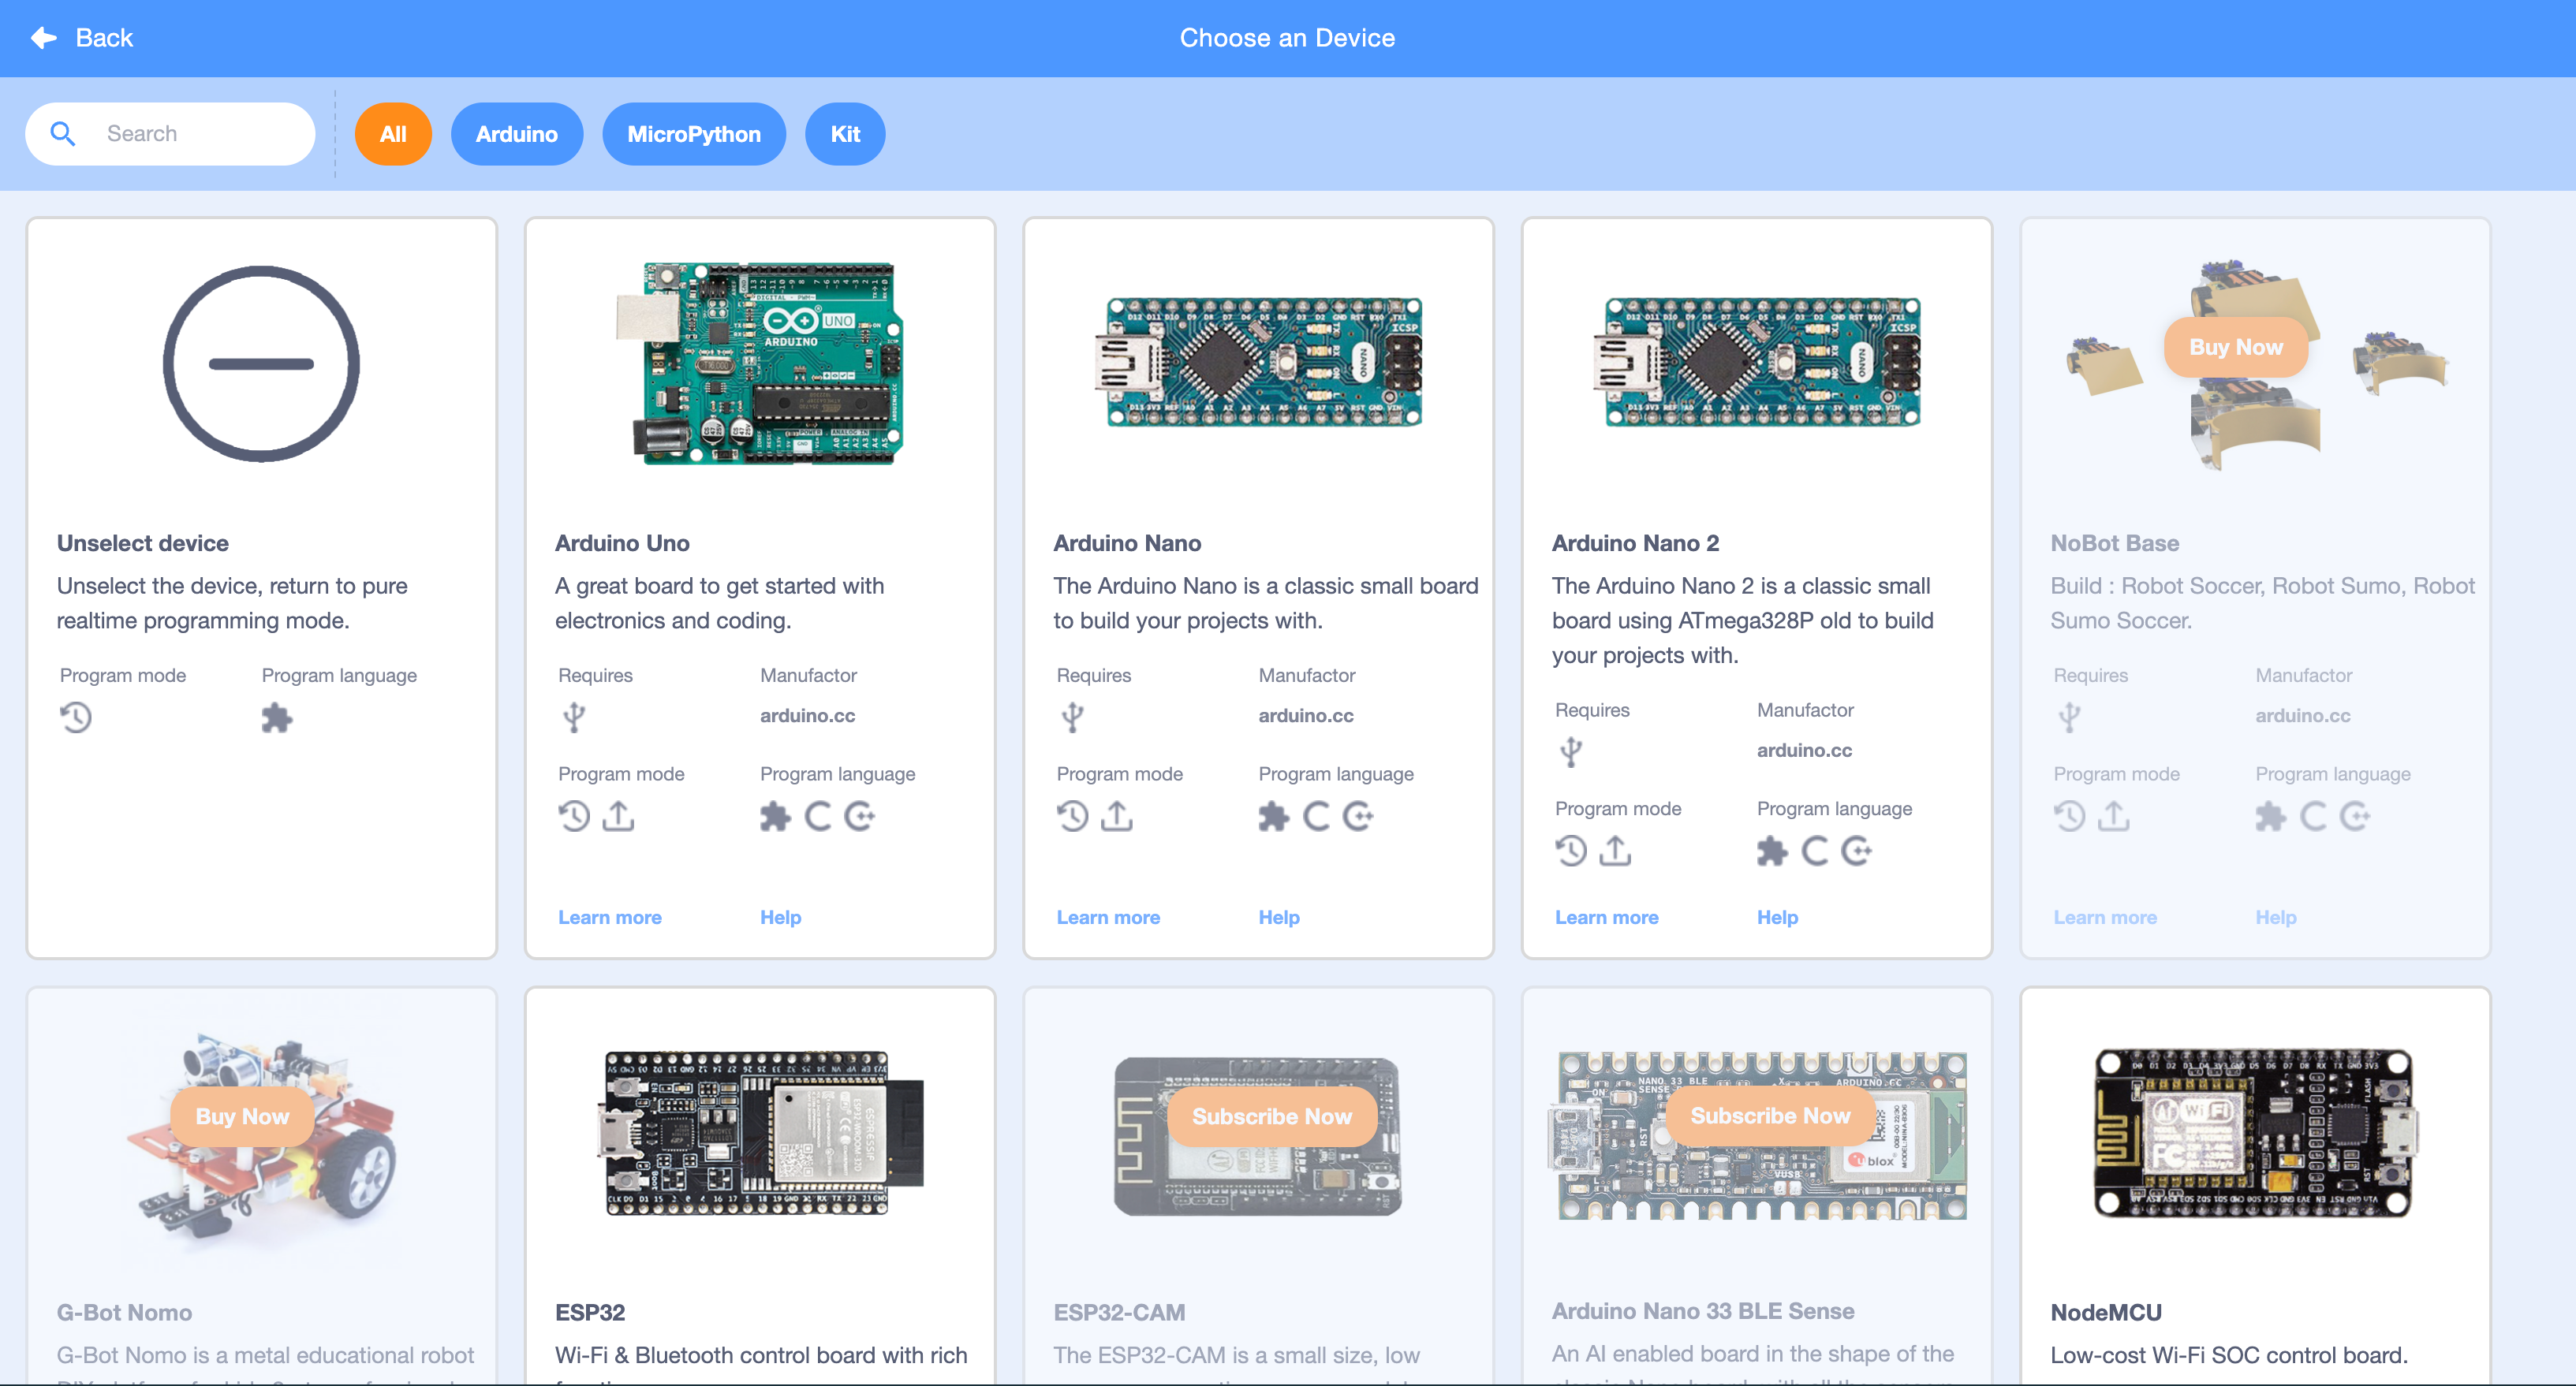The width and height of the screenshot is (2576, 1386).
Task: Click realtime mode clock icon on Arduino Nano
Action: (x=1073, y=817)
